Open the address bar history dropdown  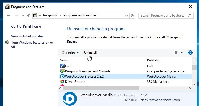127,16
